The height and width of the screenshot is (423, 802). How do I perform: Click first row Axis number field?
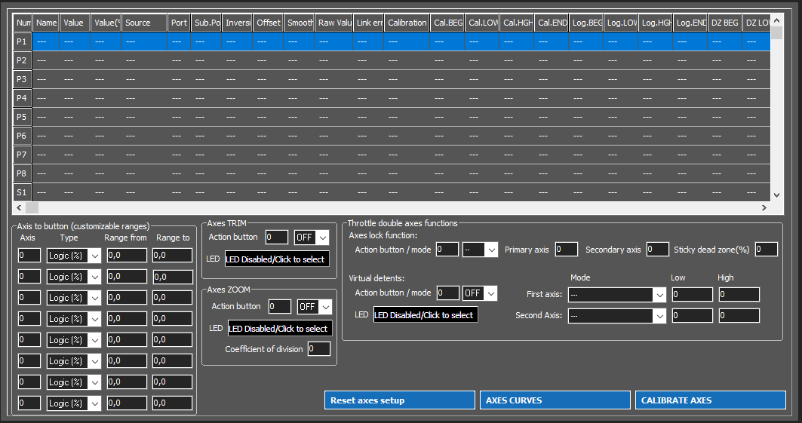tap(29, 255)
